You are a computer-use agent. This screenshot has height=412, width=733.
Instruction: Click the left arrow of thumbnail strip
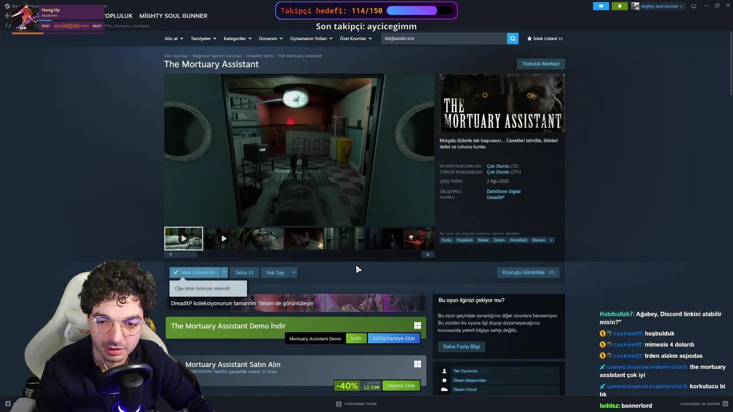[x=170, y=255]
